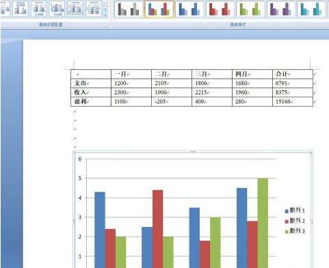Select the cell containing 1100
The height and width of the screenshot is (268, 329).
tap(131, 101)
